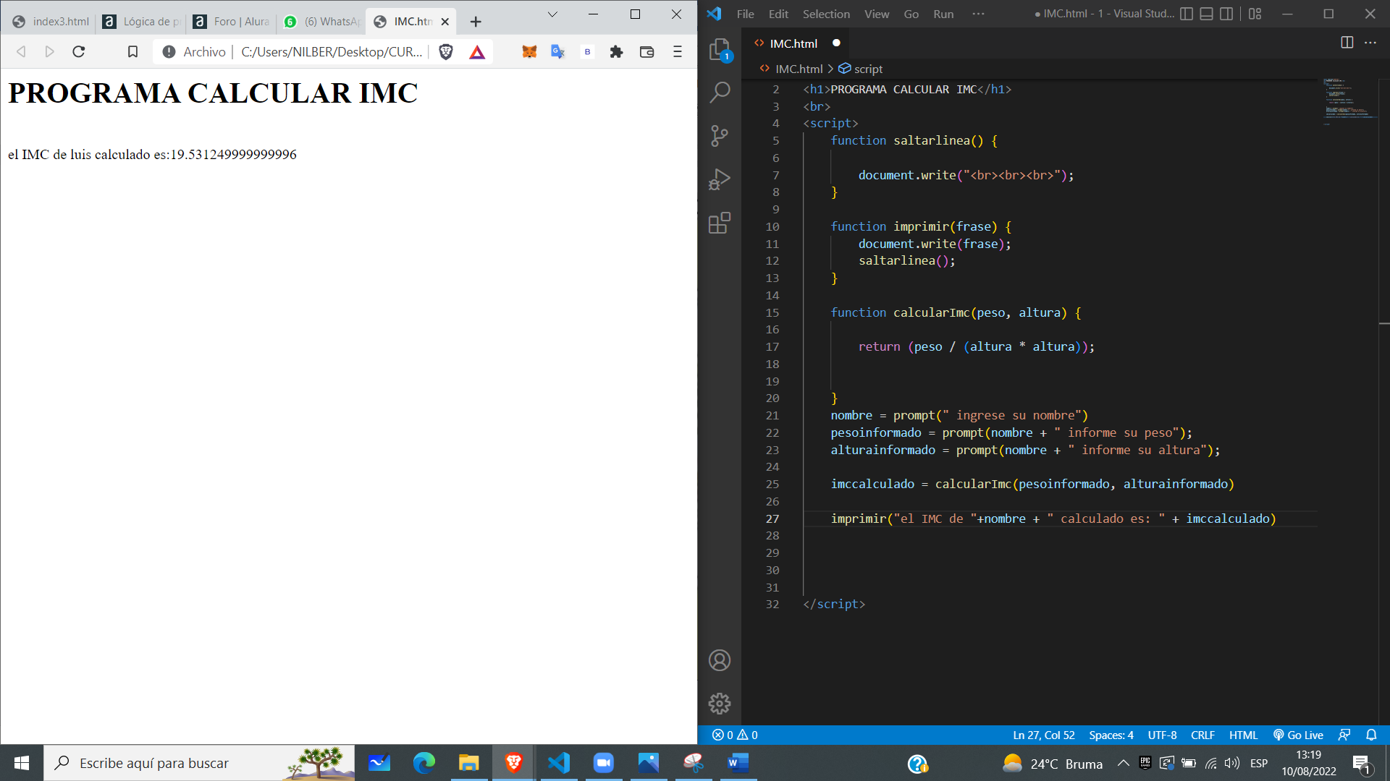Toggle the primary side bar layout

(x=1187, y=14)
